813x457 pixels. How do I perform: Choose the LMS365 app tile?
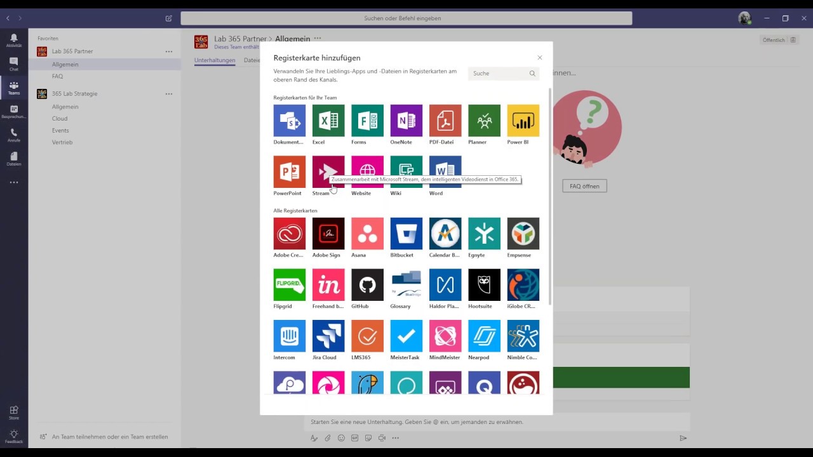click(367, 336)
